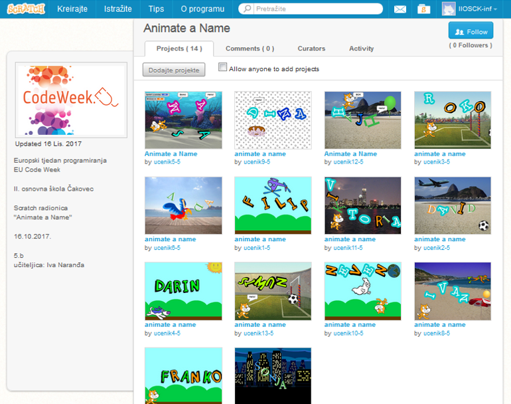Open NEVEN project thumbnail
The image size is (511, 404).
363,291
